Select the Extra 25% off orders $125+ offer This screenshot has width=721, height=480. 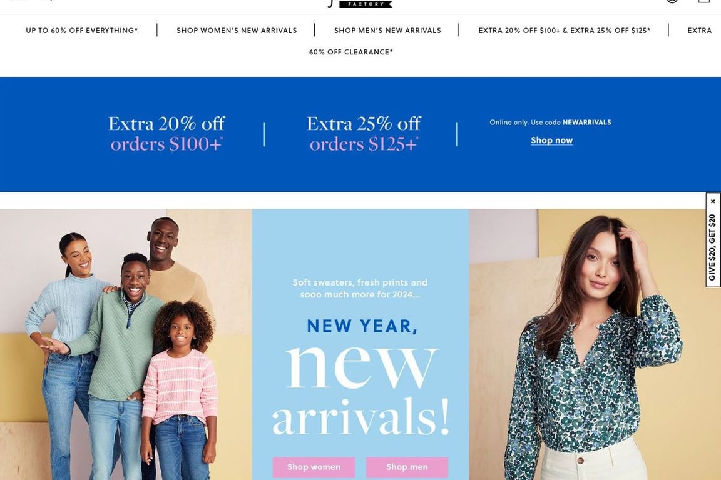tap(363, 134)
